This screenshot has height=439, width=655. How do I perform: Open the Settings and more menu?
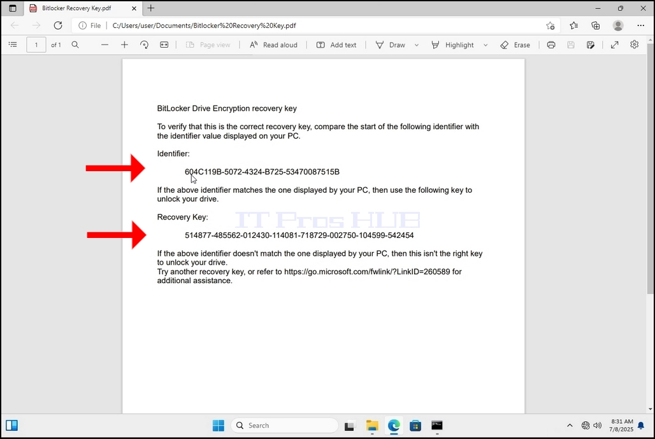[x=641, y=25]
